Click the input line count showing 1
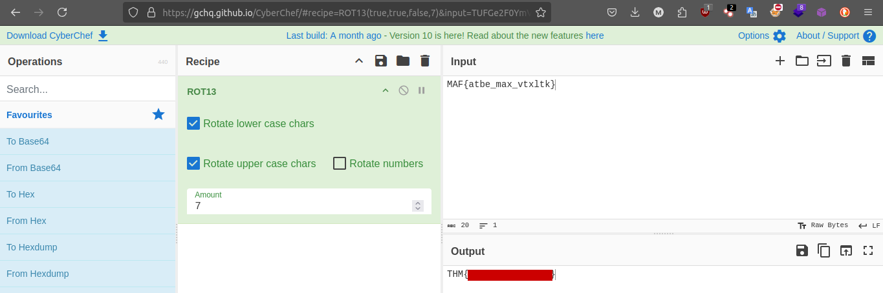Viewport: 883px width, 293px height. pyautogui.click(x=488, y=225)
